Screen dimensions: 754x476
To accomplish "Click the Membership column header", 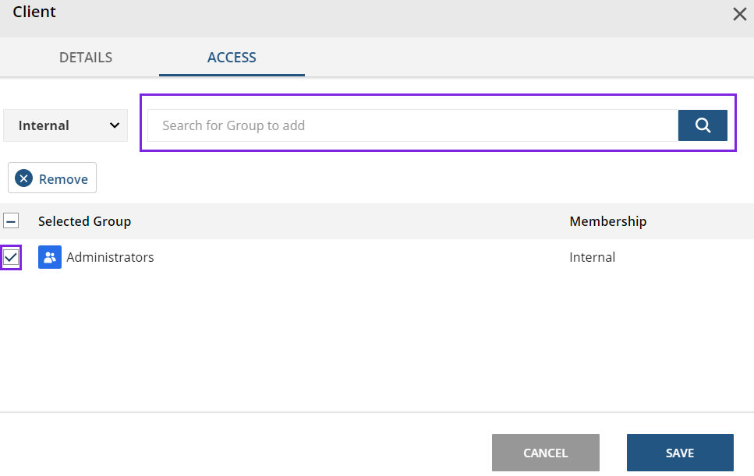I will (607, 220).
